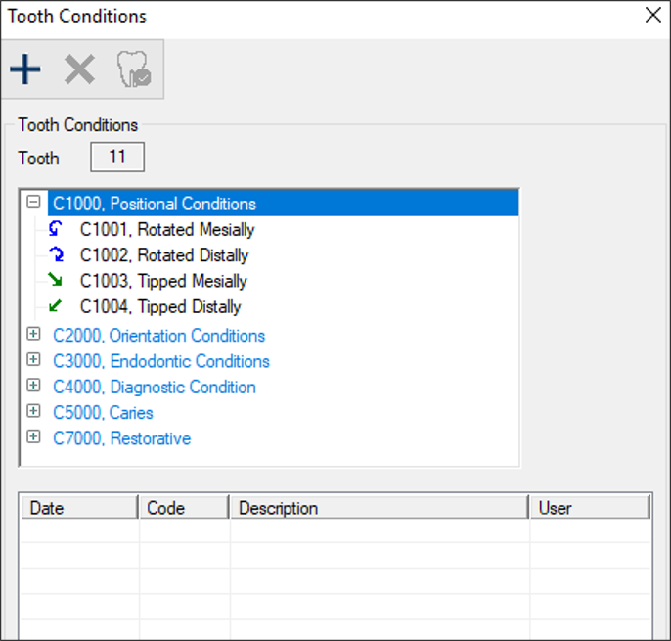Select the C5000, Caries category label
The width and height of the screenshot is (671, 641).
[x=103, y=413]
